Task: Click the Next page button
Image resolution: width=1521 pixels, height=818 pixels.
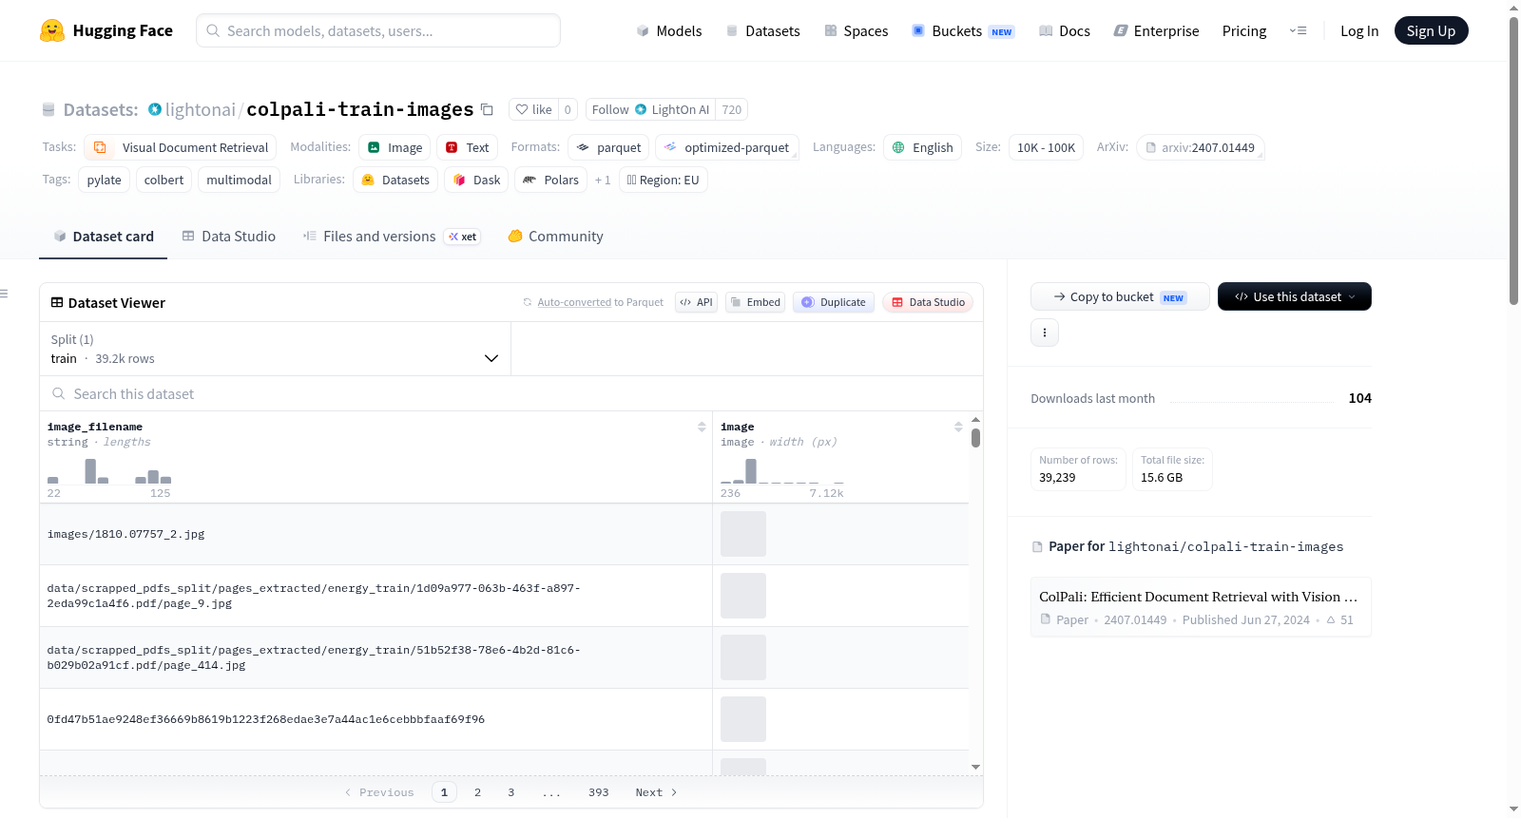Action: (656, 792)
